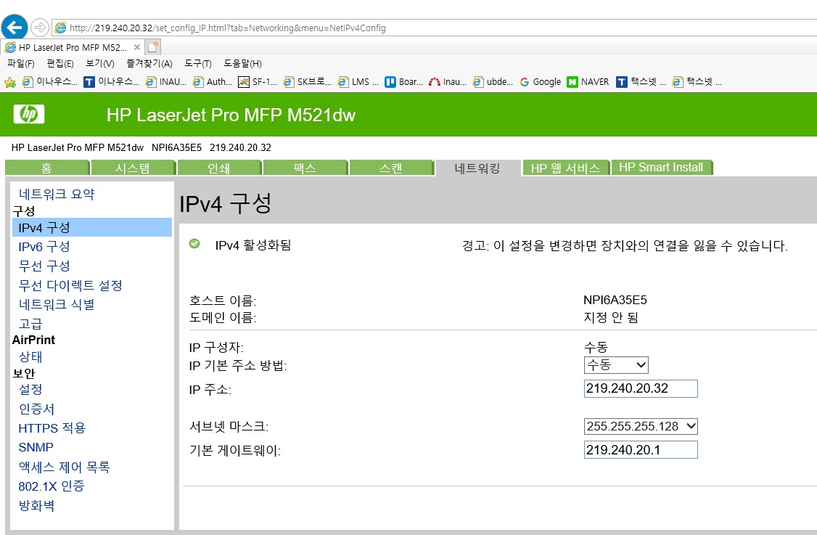The image size is (817, 535).
Task: Open the first 이나우스 bookmark with page icon
Action: [x=50, y=82]
